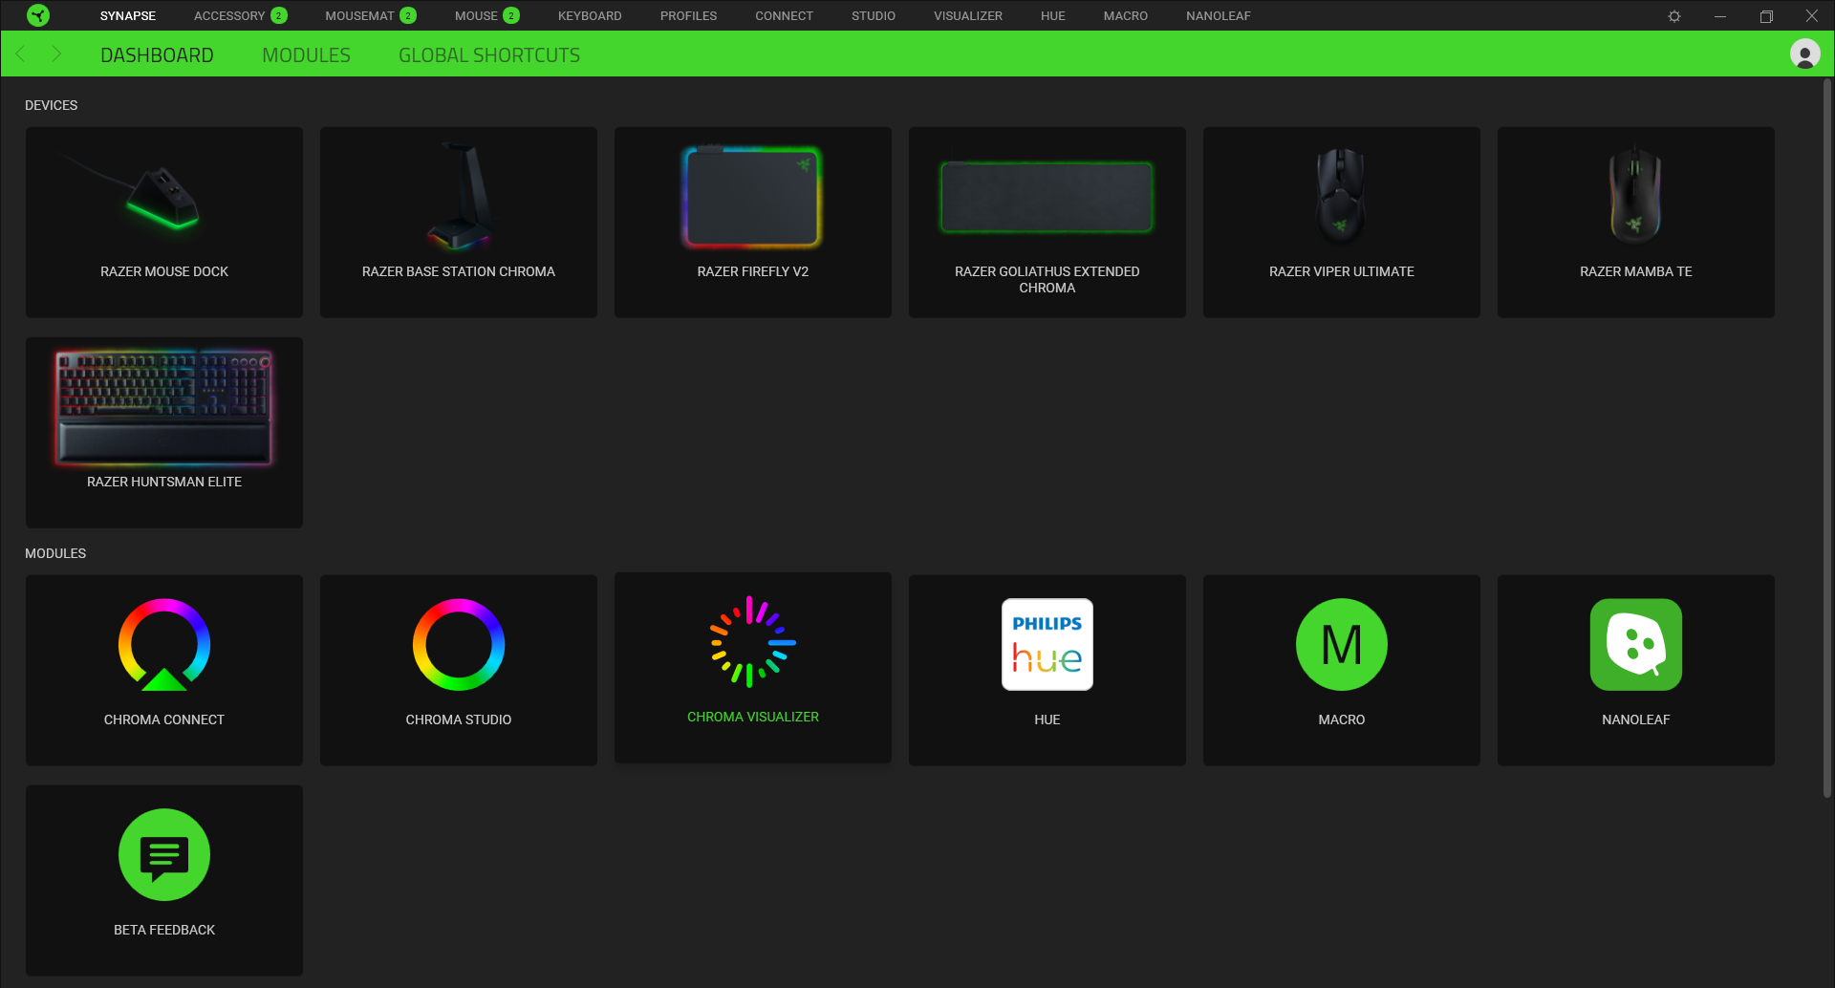Image resolution: width=1835 pixels, height=988 pixels.
Task: Open the Accessory top tab
Action: coord(229,16)
